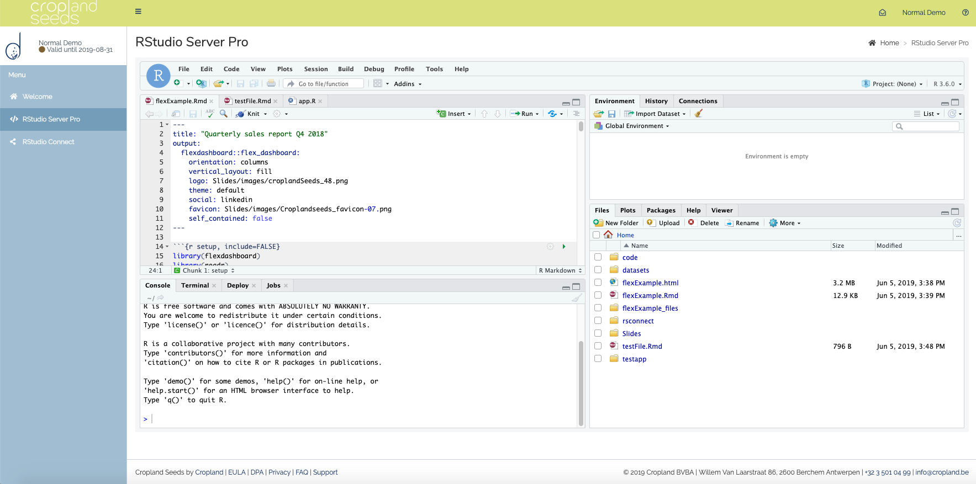The height and width of the screenshot is (484, 976).
Task: Open the testapp folder link
Action: point(634,359)
